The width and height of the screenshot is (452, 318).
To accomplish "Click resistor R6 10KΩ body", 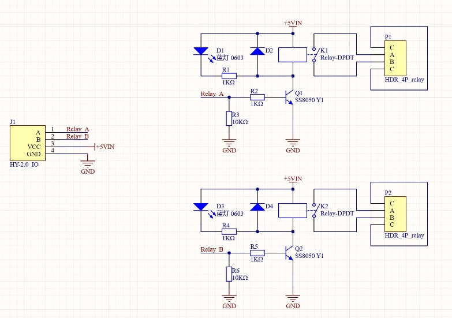I will [x=229, y=274].
